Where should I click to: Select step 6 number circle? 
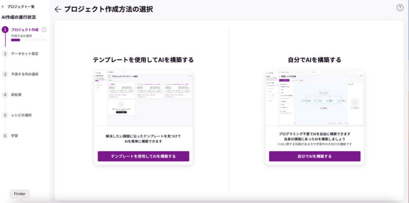5,136
